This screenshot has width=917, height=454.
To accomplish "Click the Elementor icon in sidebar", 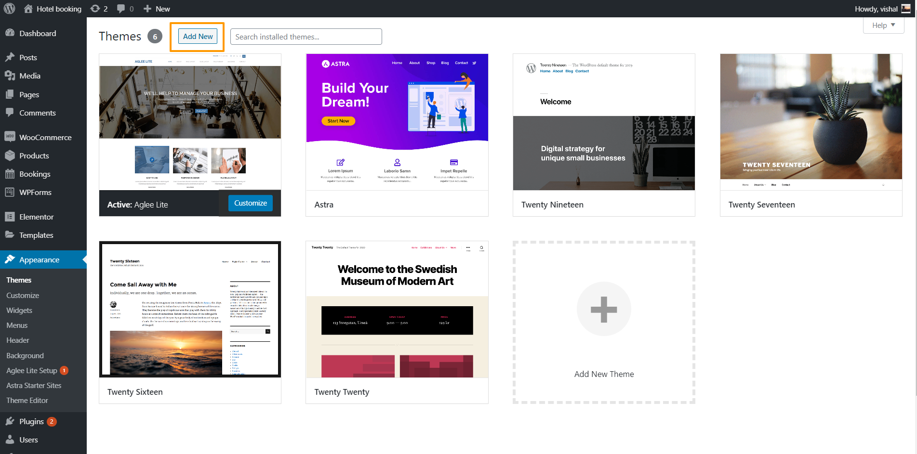I will coord(10,217).
